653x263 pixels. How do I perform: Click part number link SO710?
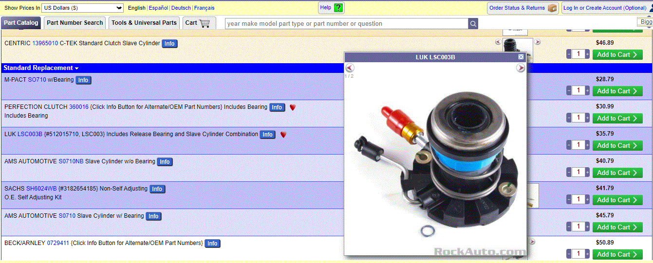(x=37, y=80)
